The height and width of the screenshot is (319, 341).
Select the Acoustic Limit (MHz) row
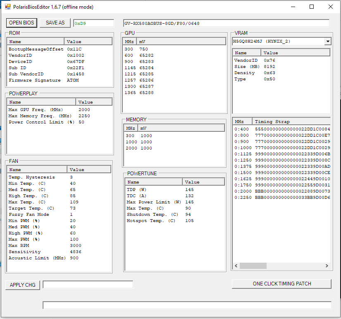[x=59, y=258]
